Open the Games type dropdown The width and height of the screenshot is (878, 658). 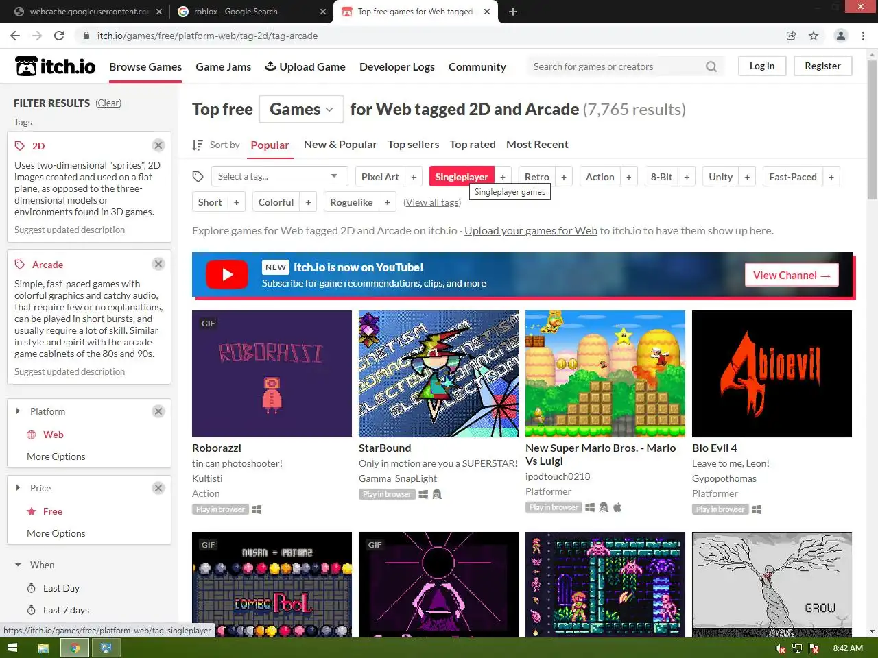(x=301, y=109)
